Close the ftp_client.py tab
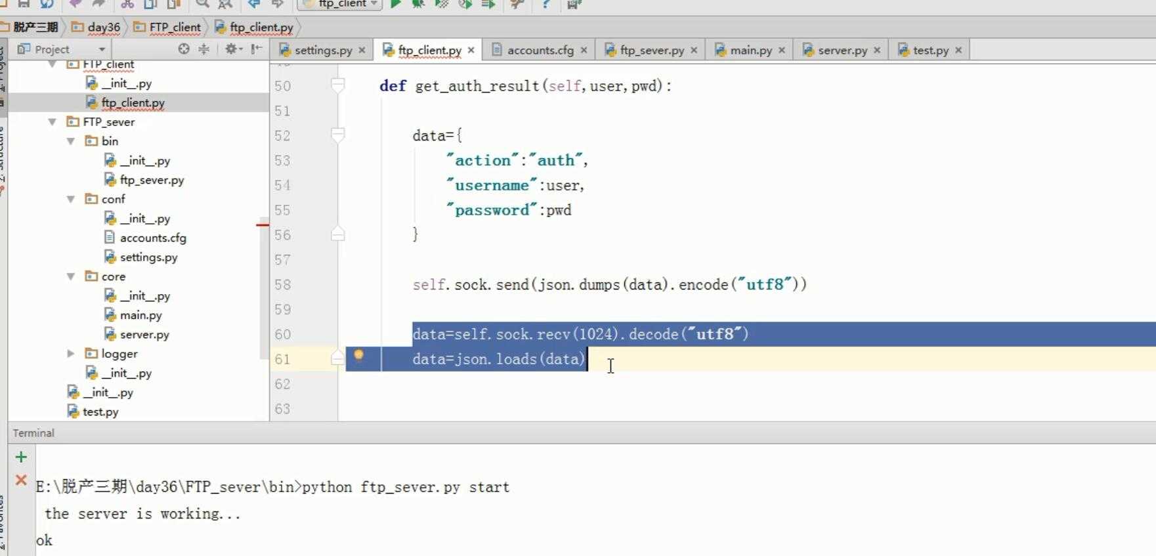This screenshot has width=1156, height=556. click(471, 50)
